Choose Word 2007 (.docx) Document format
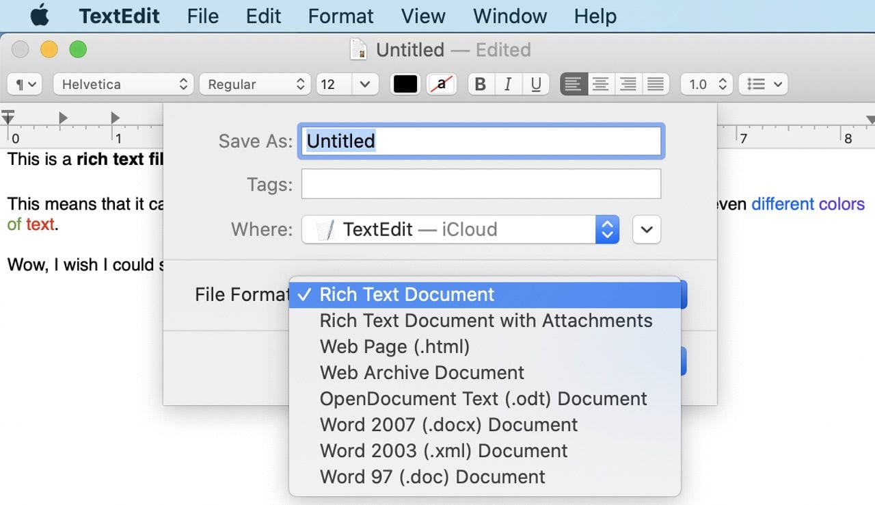 click(x=448, y=424)
